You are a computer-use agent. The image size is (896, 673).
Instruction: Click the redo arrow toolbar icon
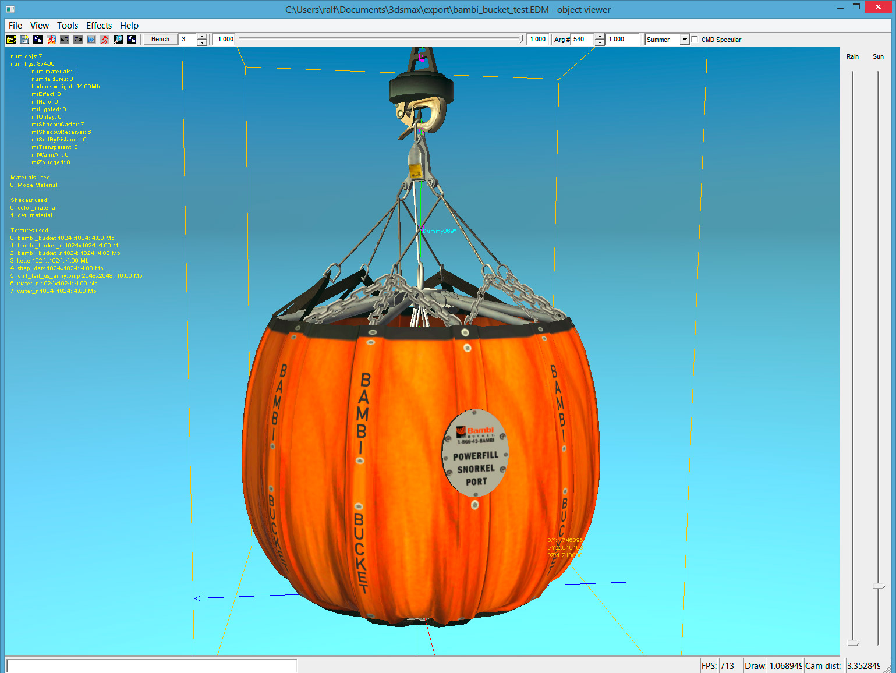pyautogui.click(x=78, y=40)
